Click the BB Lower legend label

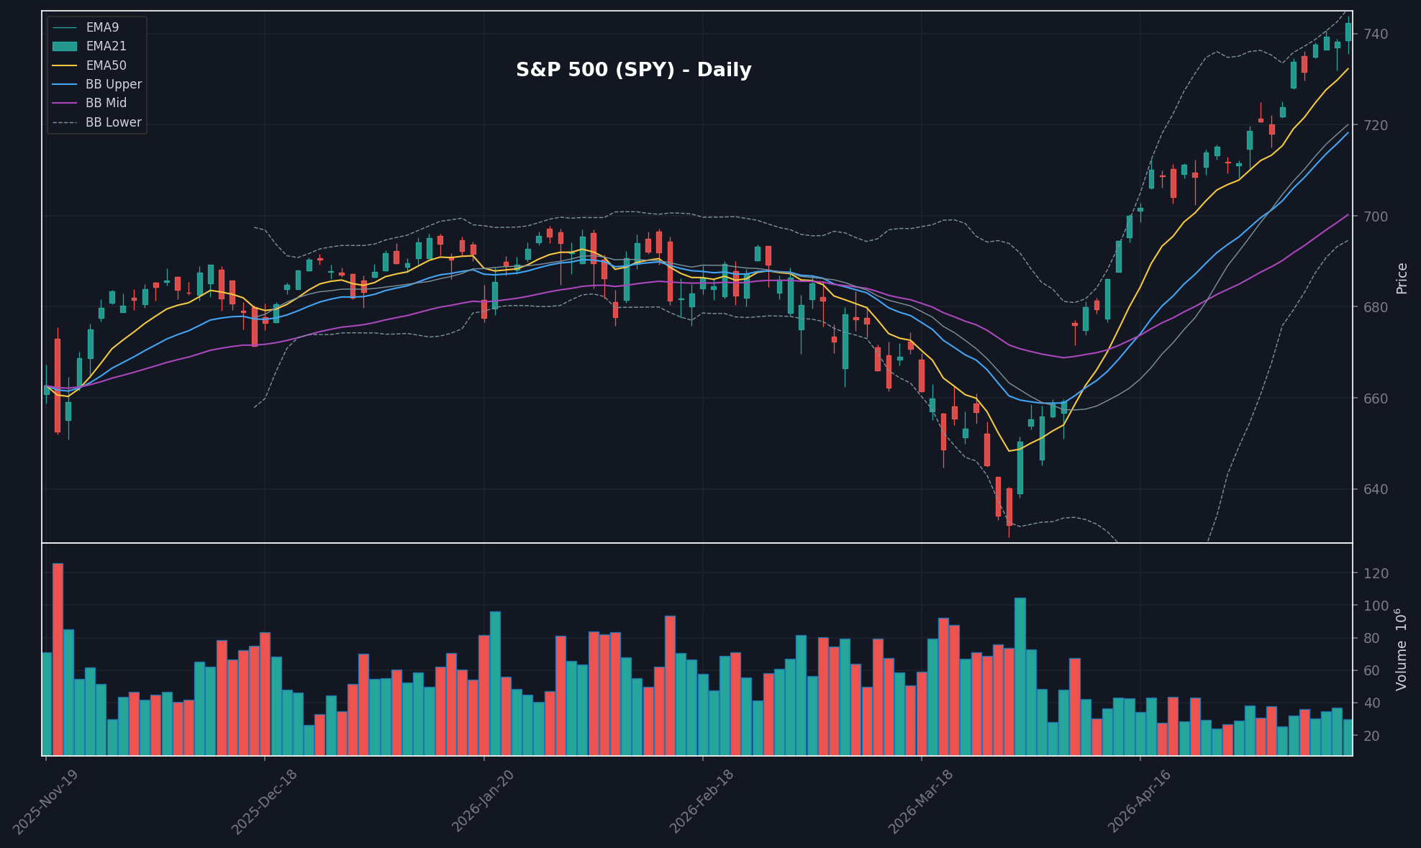(114, 122)
